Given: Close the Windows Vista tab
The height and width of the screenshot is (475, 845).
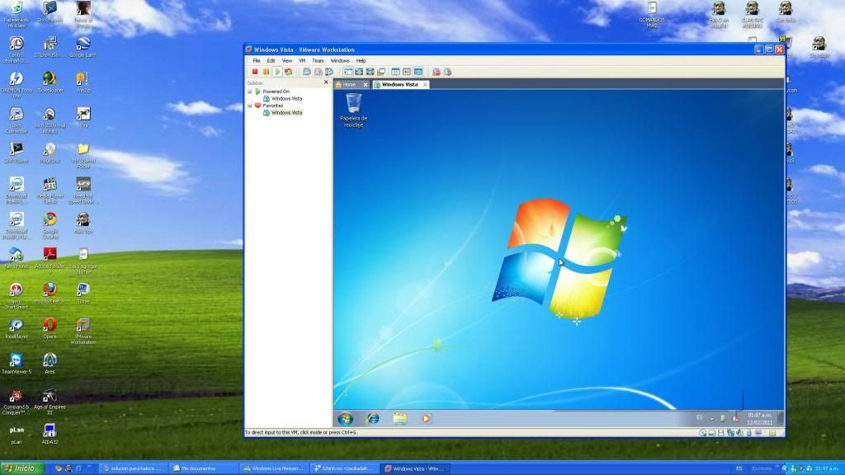Looking at the screenshot, I should 425,85.
